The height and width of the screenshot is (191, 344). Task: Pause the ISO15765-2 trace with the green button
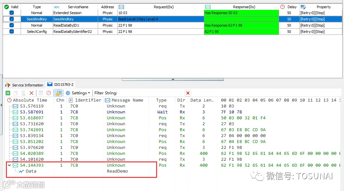[x=8, y=93]
